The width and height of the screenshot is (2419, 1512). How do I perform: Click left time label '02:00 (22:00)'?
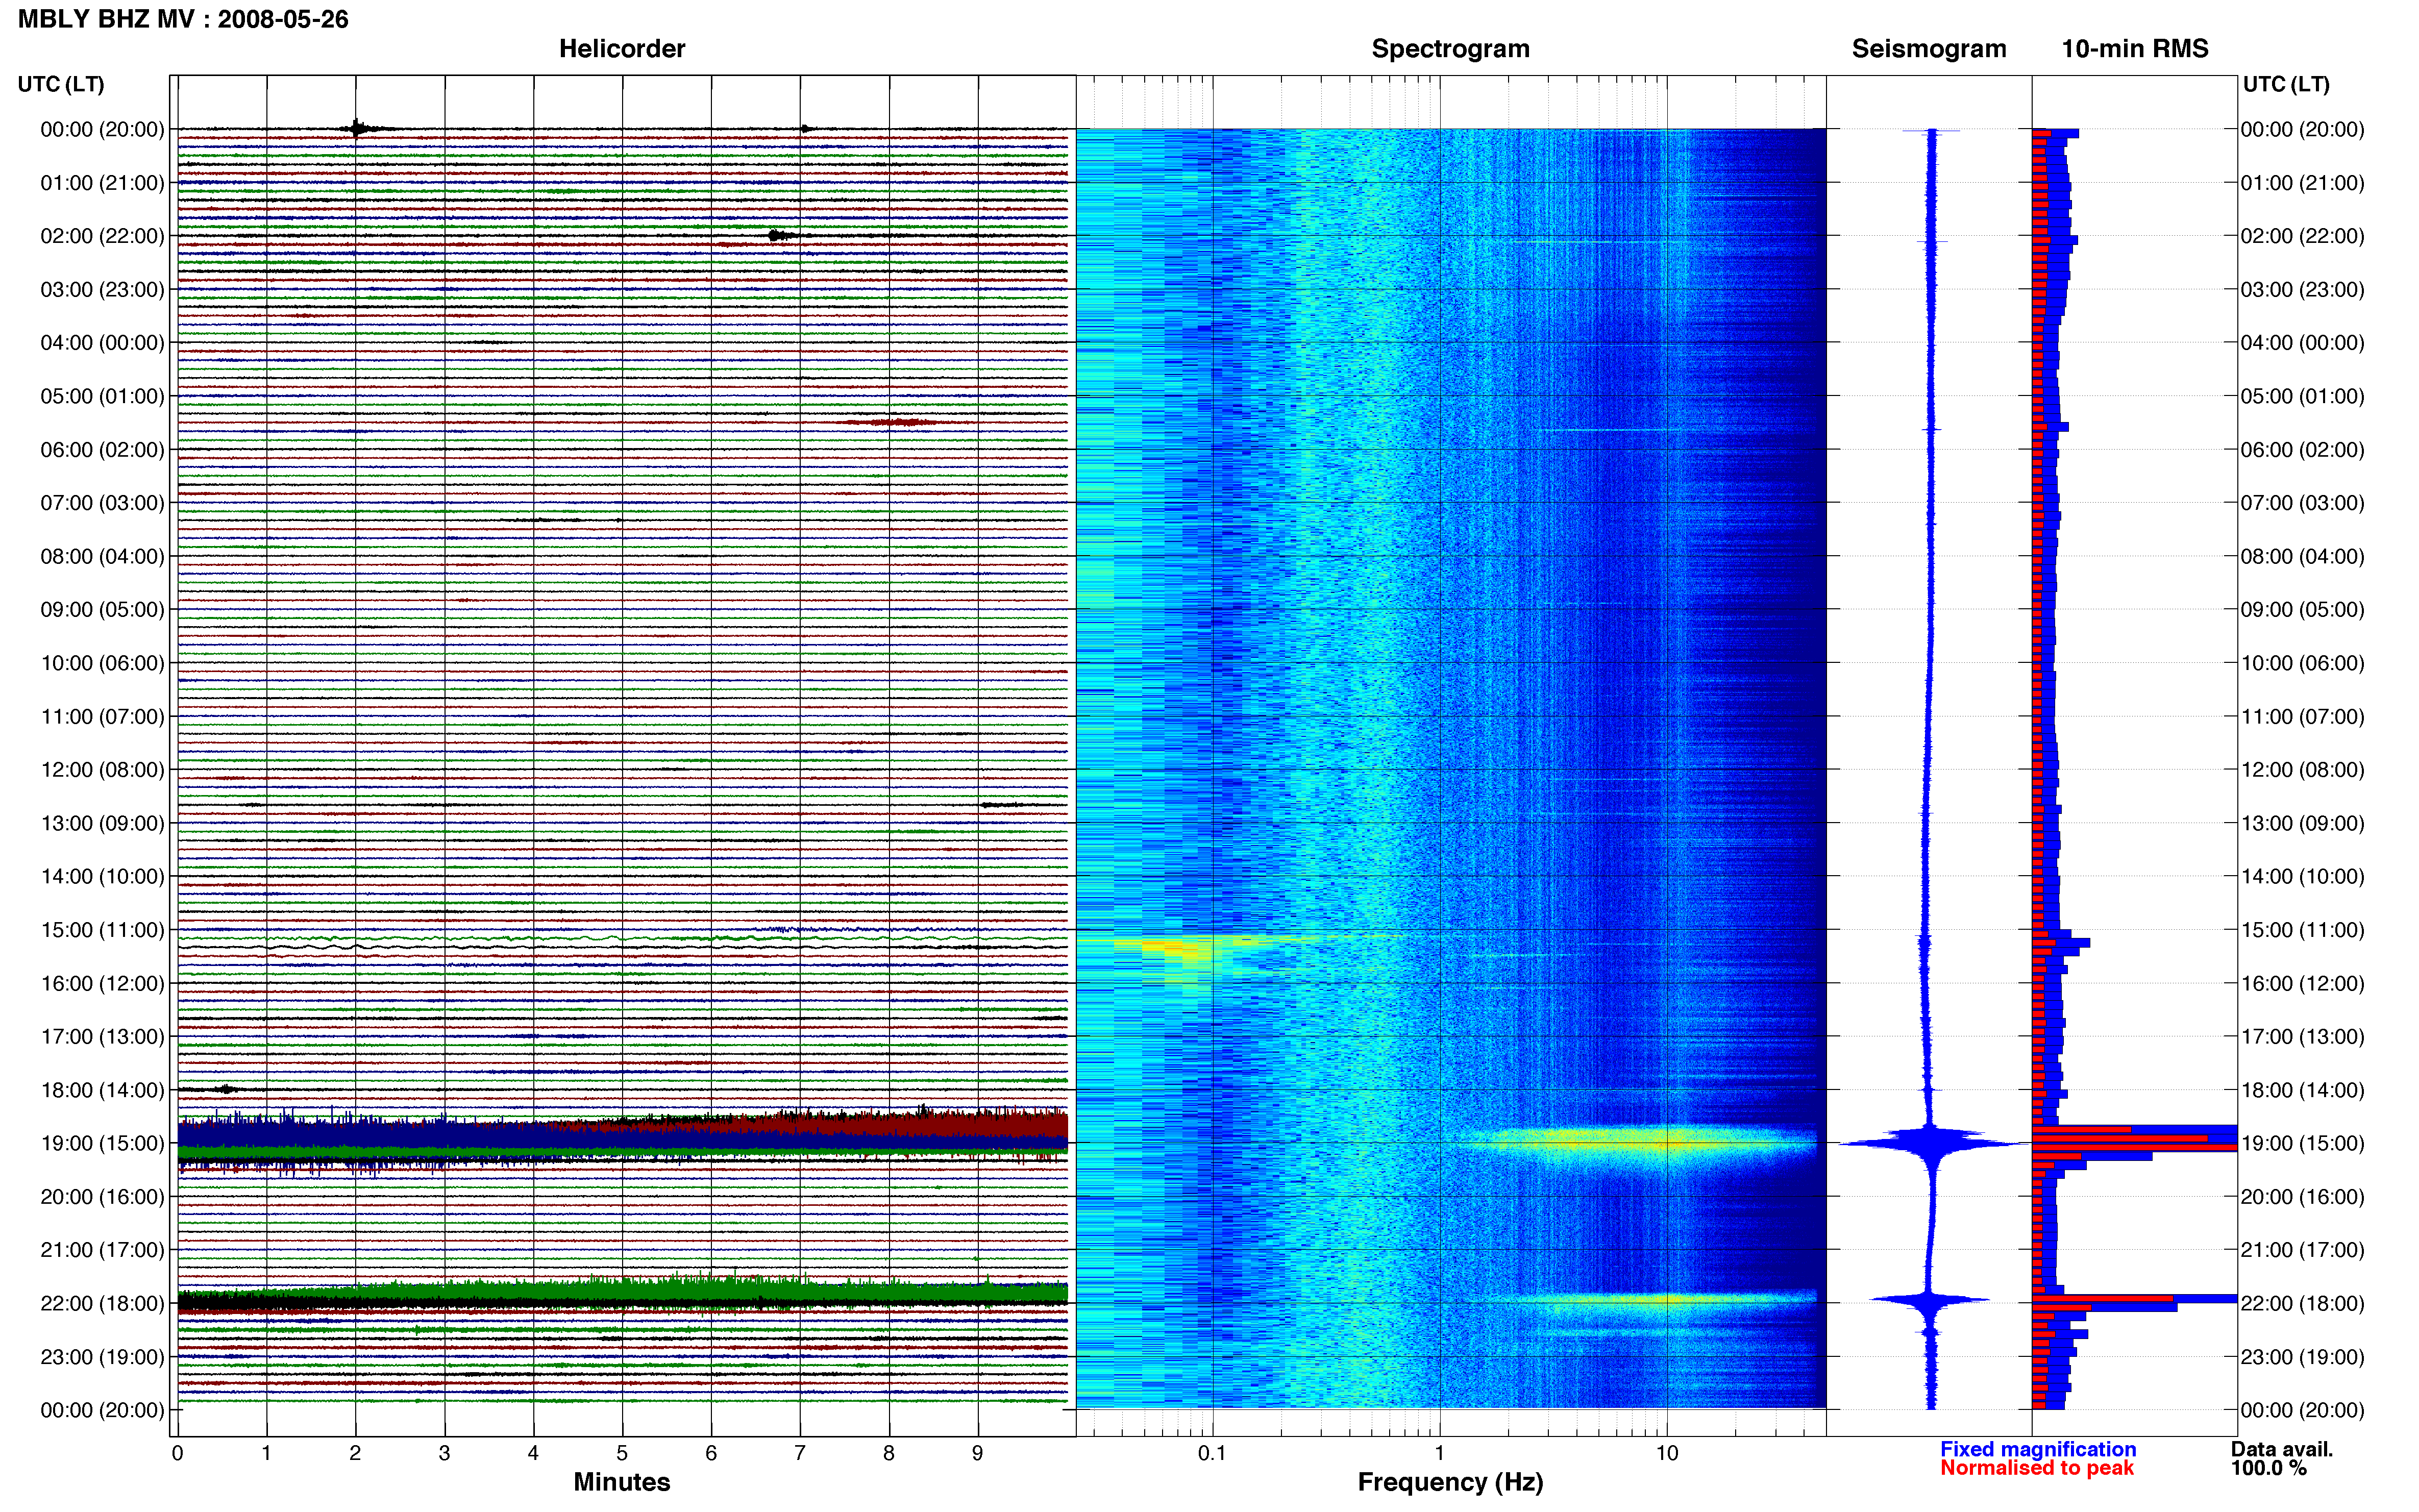[x=102, y=236]
